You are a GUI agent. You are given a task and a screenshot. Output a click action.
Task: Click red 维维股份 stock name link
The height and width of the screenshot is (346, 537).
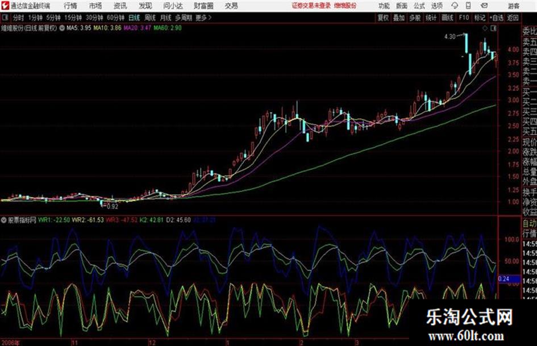point(345,6)
